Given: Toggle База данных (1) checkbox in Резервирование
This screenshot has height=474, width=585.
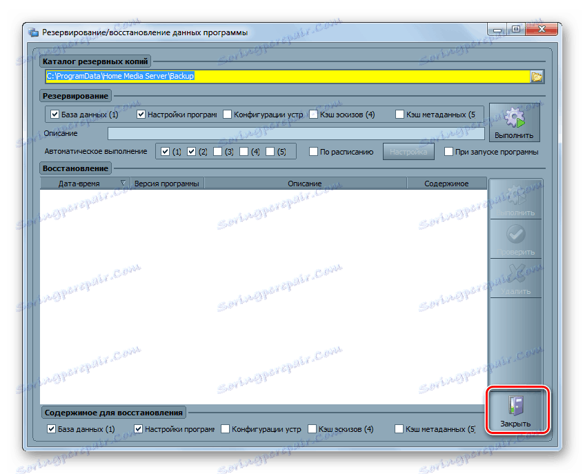Looking at the screenshot, I should coord(55,115).
